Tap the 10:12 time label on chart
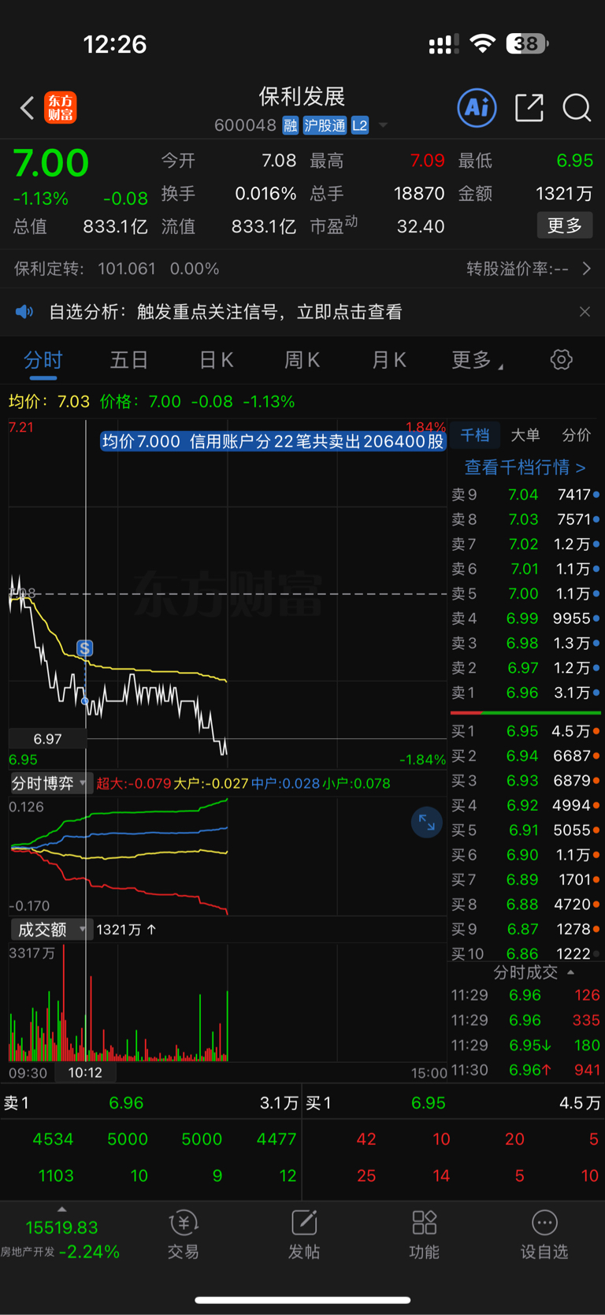 point(85,1072)
